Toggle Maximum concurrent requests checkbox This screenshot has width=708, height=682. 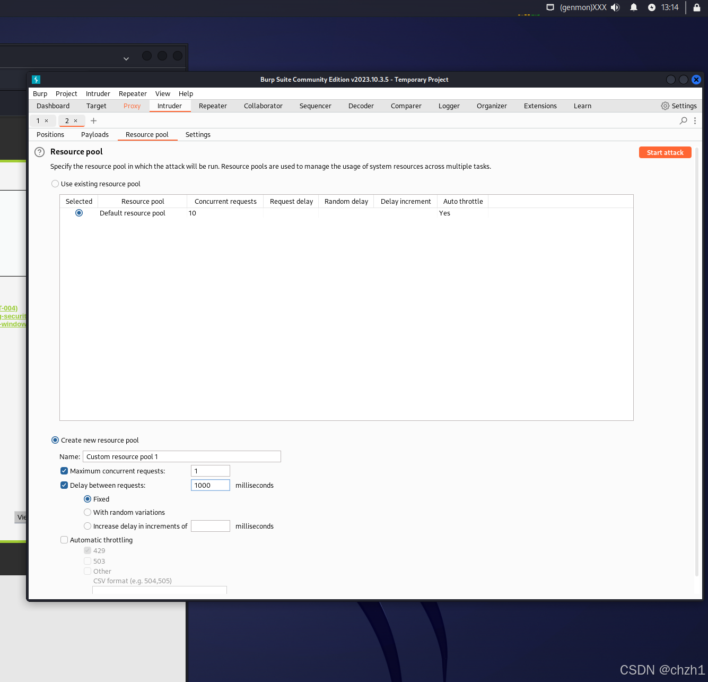[64, 471]
